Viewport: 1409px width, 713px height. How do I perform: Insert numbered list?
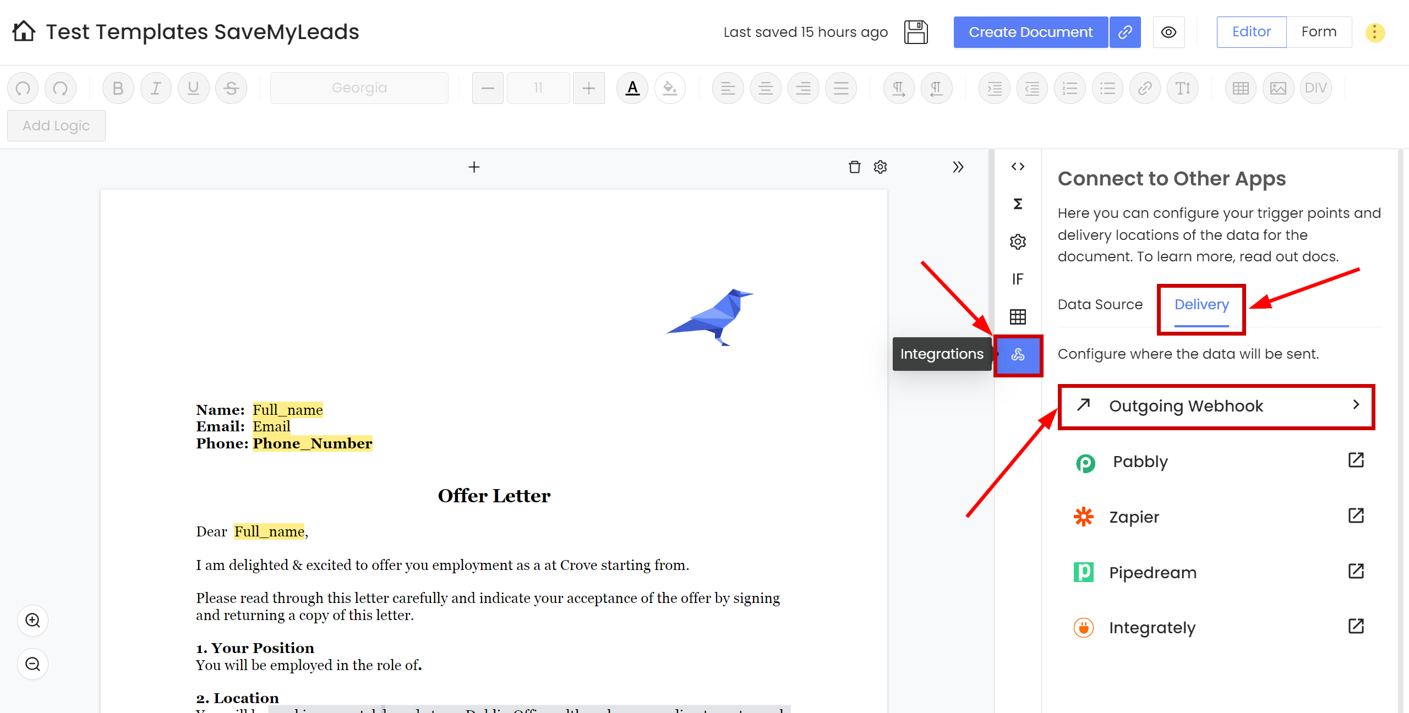(1070, 88)
